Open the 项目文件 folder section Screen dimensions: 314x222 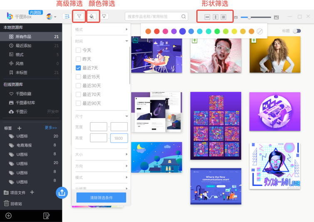pyautogui.click(x=15, y=192)
